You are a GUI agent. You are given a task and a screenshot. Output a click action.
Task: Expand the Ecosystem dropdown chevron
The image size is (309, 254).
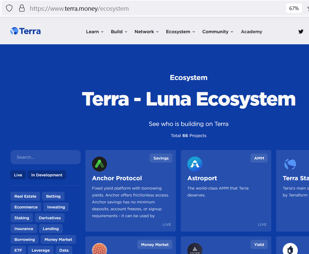pyautogui.click(x=194, y=32)
